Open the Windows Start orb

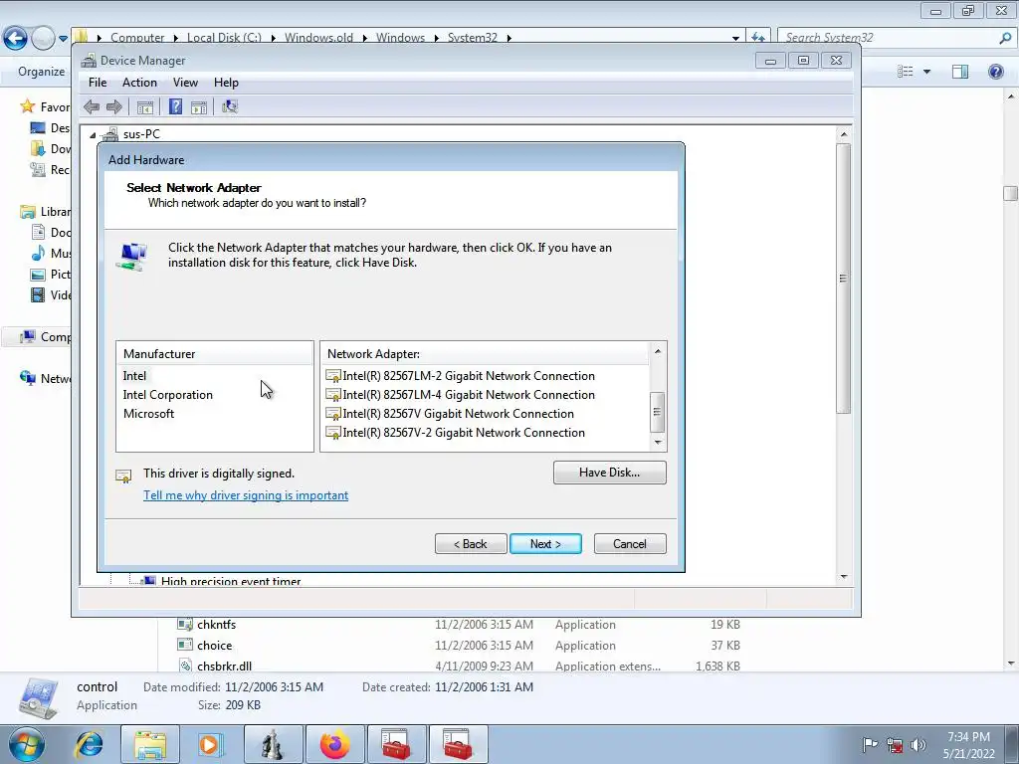(x=26, y=744)
